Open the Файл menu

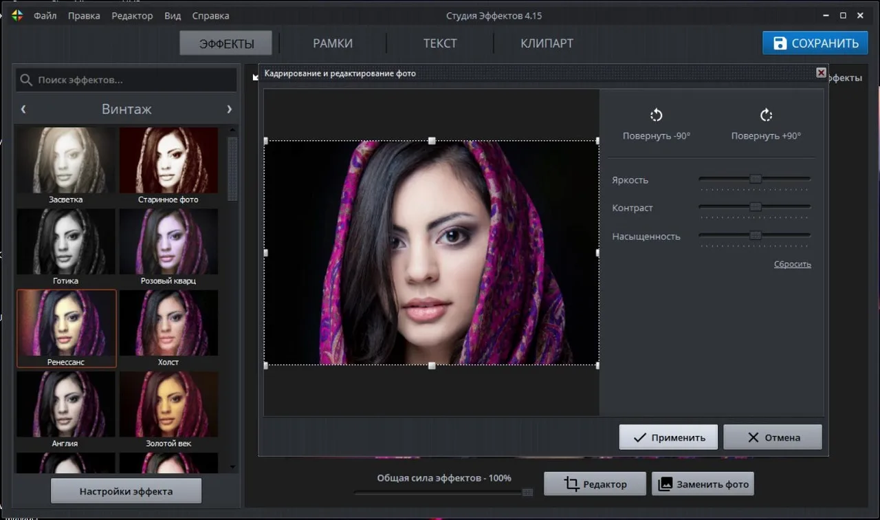point(45,15)
